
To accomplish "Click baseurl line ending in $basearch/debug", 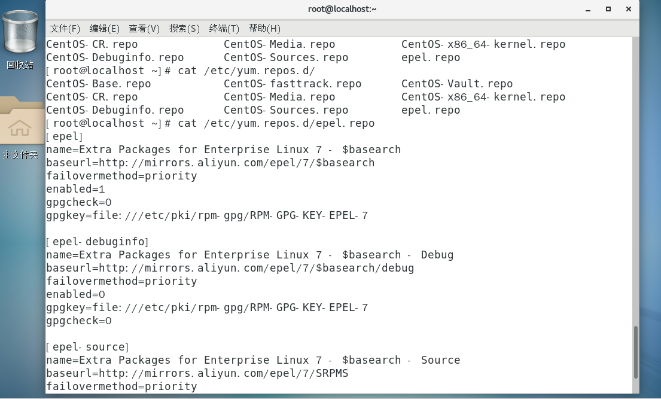I will click(230, 268).
